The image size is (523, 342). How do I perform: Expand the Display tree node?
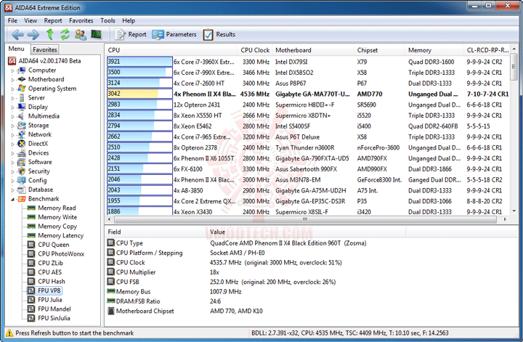point(12,107)
